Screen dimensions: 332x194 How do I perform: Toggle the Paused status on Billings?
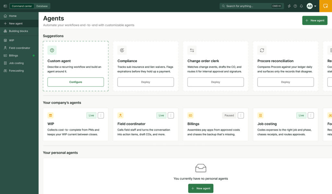click(x=229, y=115)
